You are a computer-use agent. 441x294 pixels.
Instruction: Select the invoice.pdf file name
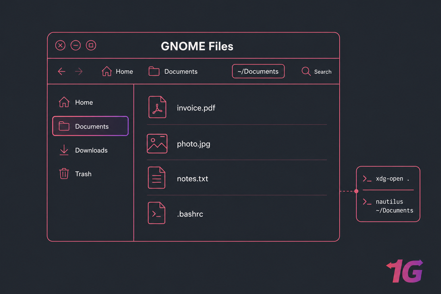point(196,108)
